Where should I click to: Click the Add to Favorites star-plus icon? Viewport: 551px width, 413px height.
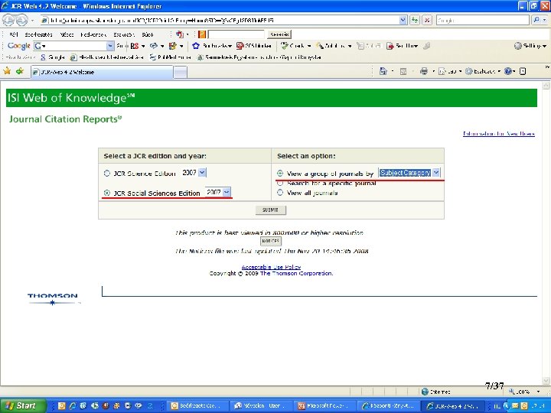(20, 71)
